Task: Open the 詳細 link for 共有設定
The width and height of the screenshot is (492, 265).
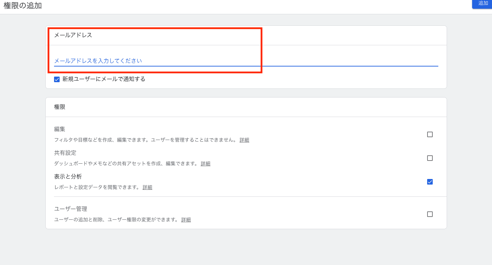Action: click(205, 163)
